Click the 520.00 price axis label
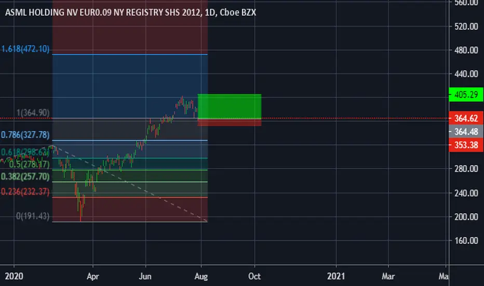Screen dimensions: 484x286 point(466,27)
